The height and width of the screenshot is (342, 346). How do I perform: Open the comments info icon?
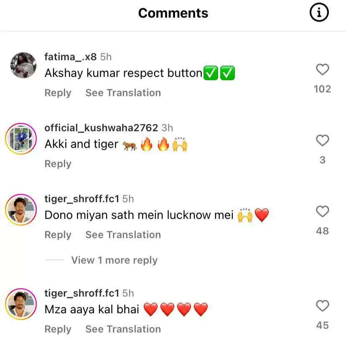(x=319, y=13)
